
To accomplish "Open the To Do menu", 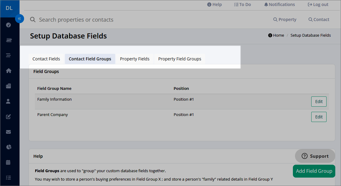I will click(x=242, y=4).
